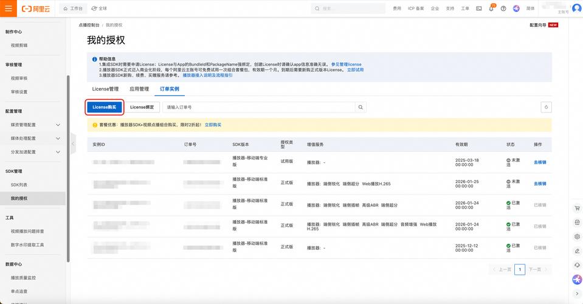Open the user avatar menu
The image size is (583, 304).
click(x=577, y=8)
